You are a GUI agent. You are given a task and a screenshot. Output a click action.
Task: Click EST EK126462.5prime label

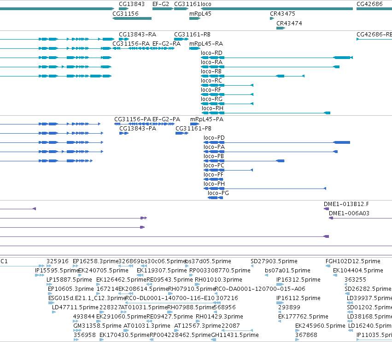click(x=121, y=280)
